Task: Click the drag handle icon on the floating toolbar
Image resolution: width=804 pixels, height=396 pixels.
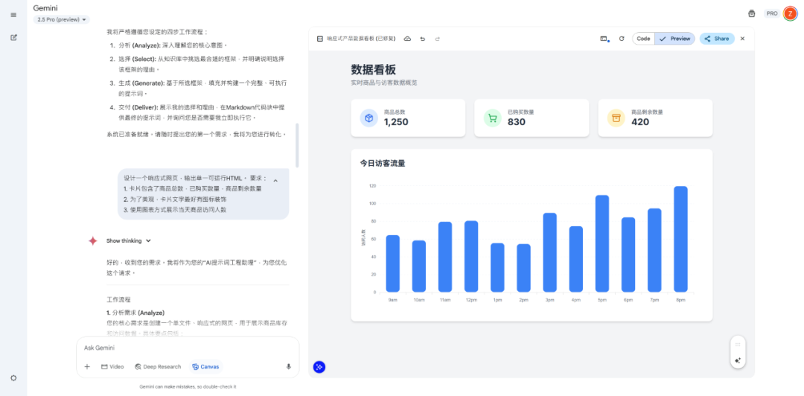Action: [x=738, y=345]
